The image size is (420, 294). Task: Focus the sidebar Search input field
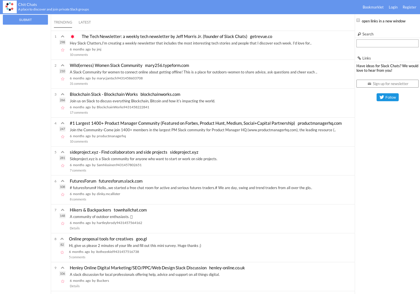(x=387, y=43)
